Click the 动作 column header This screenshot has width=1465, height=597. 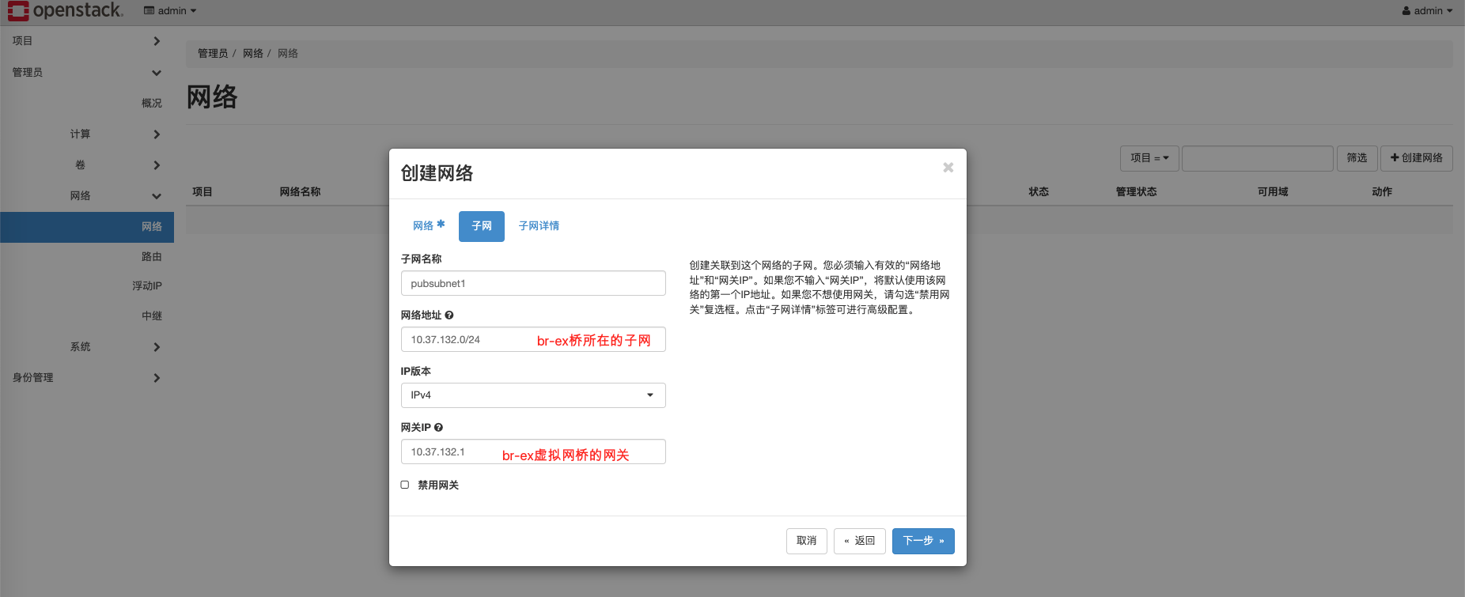1382,192
